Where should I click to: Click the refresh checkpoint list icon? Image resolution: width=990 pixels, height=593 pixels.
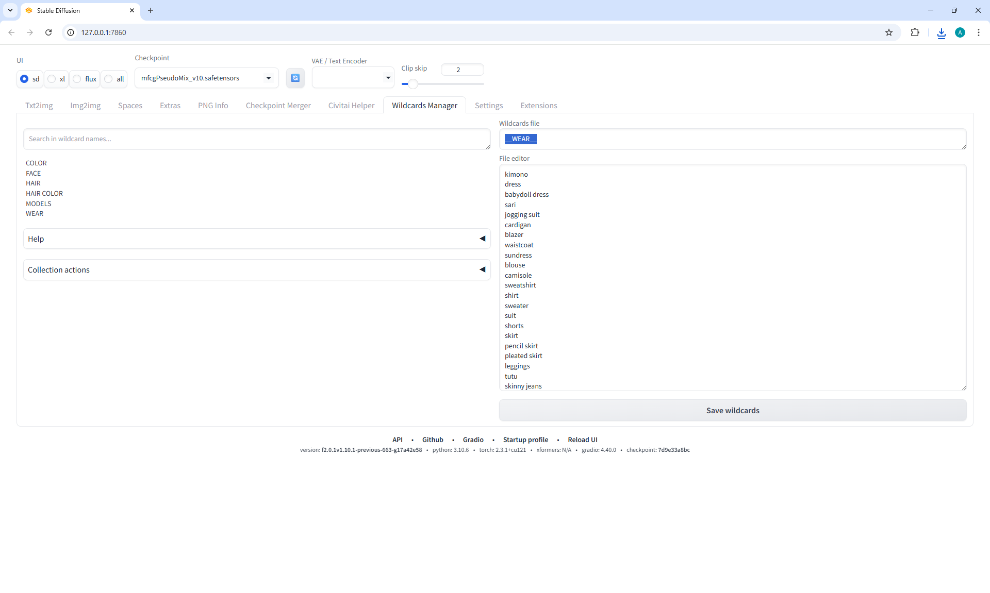click(x=295, y=78)
